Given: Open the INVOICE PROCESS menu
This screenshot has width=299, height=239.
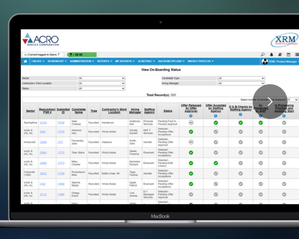Looking at the screenshot, I should pyautogui.click(x=201, y=61).
